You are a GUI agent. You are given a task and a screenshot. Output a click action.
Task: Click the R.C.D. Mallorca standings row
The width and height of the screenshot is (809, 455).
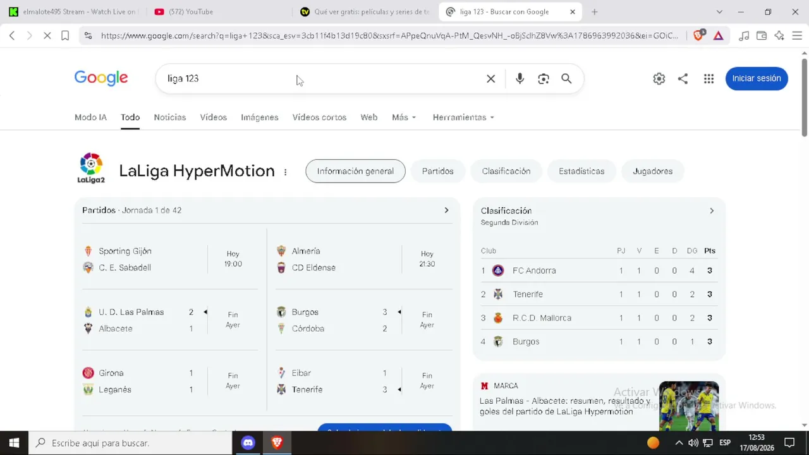(x=599, y=318)
